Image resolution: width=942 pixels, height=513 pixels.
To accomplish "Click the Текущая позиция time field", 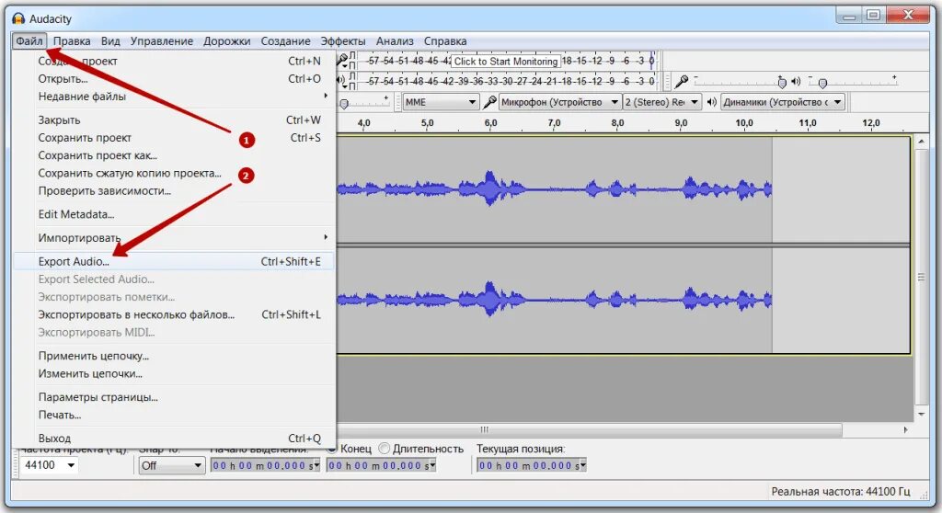I will tap(531, 465).
